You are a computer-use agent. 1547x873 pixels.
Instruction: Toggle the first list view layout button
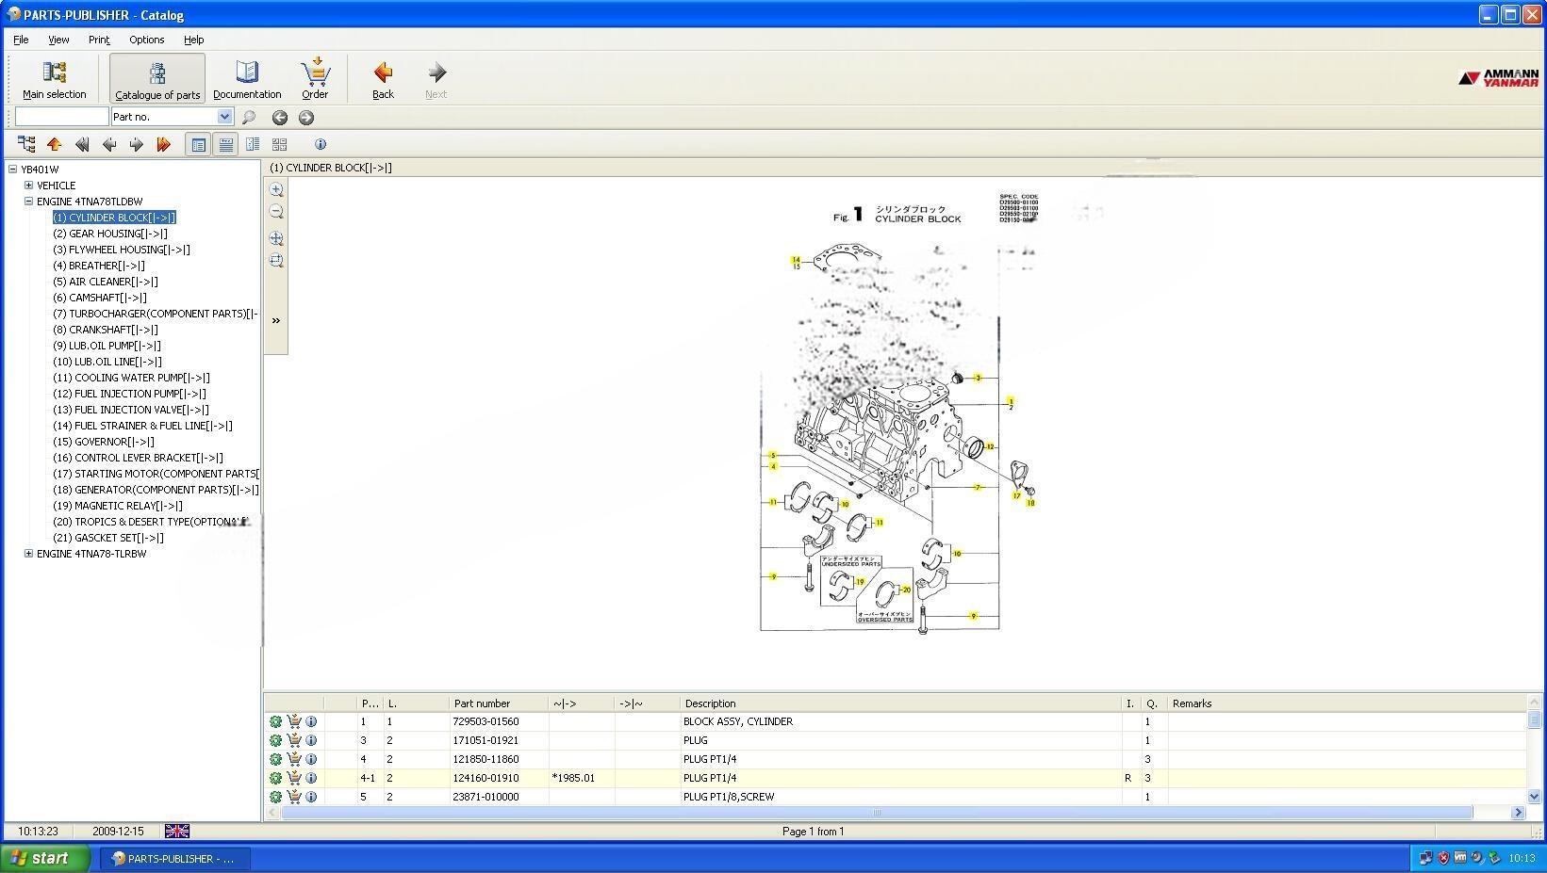click(x=198, y=144)
